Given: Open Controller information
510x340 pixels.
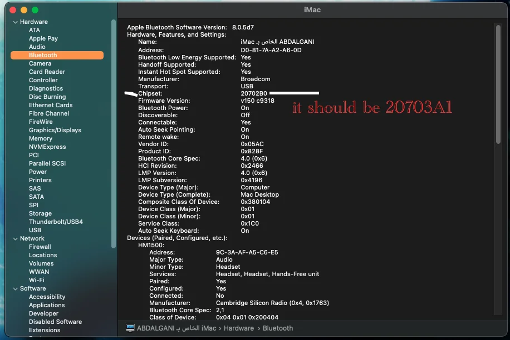Looking at the screenshot, I should coord(43,80).
